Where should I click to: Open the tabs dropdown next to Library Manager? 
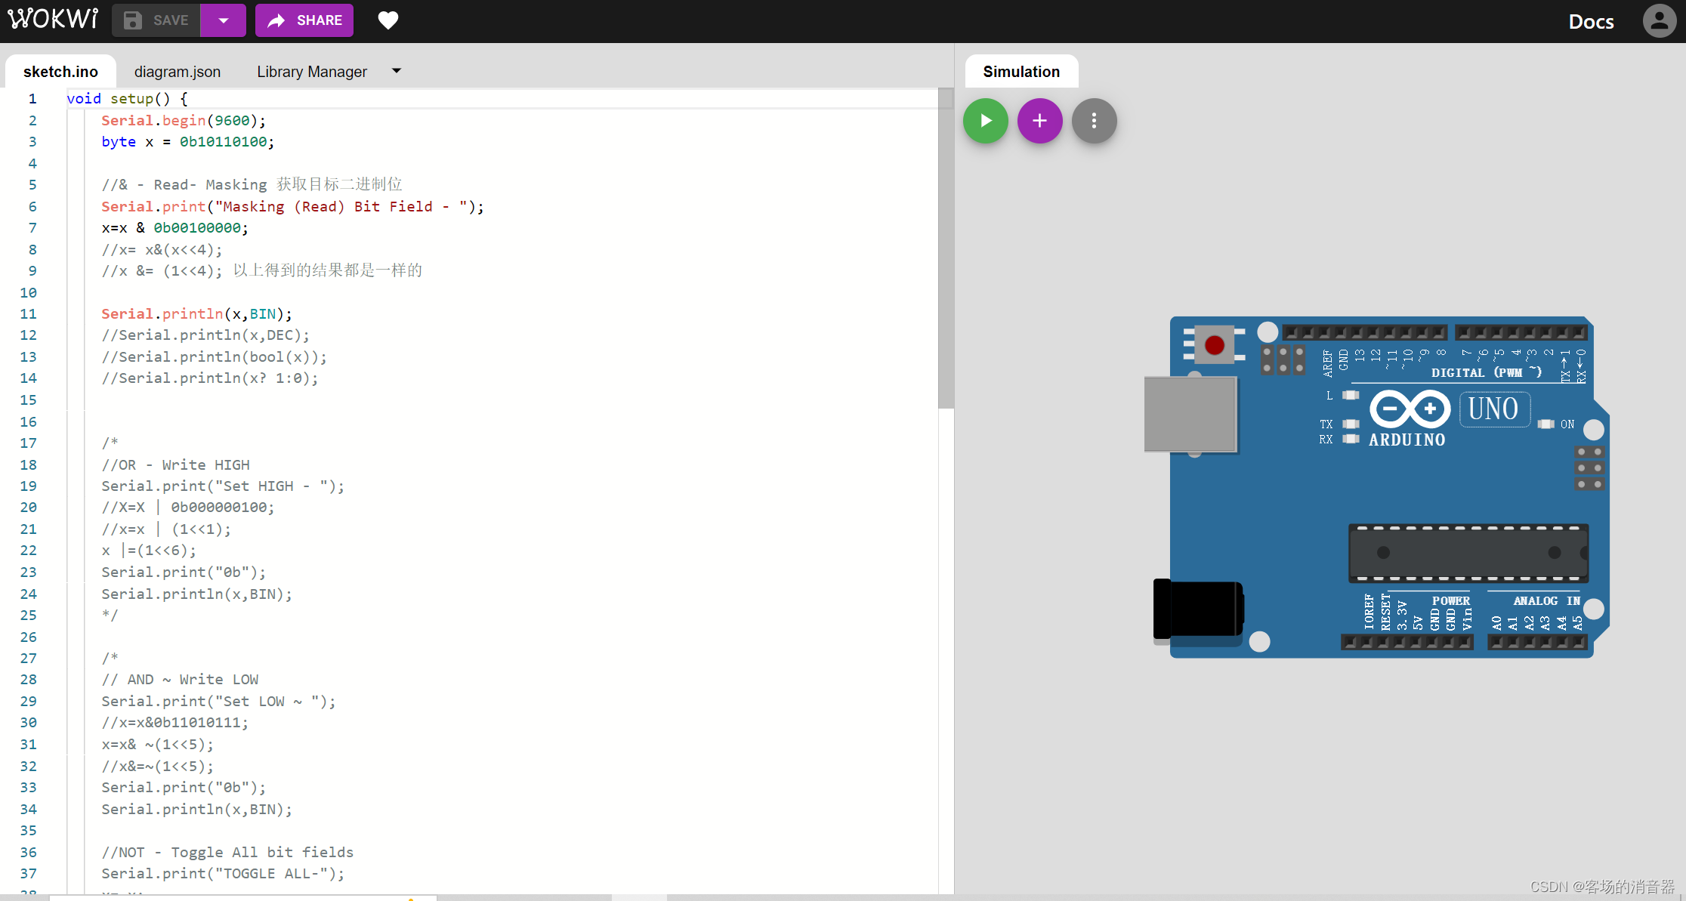tap(397, 71)
